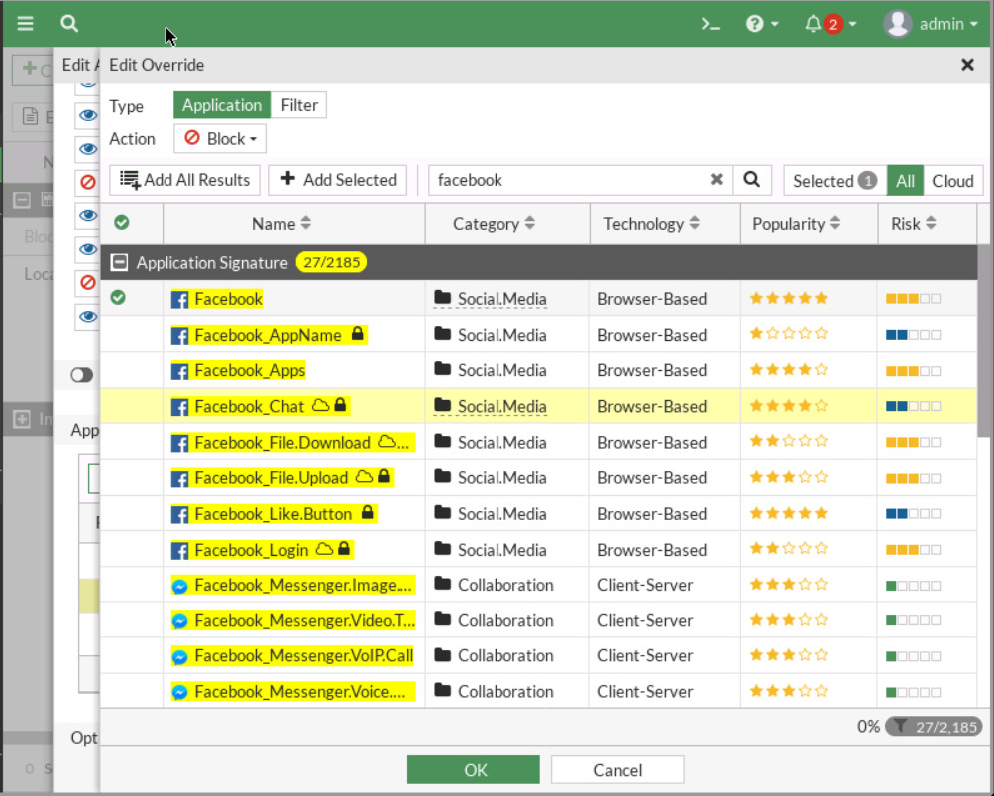The height and width of the screenshot is (796, 994).
Task: Click the magnifier search icon in top bar
Action: (68, 23)
